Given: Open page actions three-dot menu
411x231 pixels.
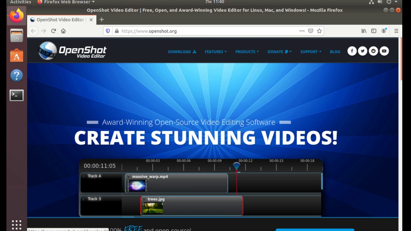Looking at the screenshot, I should click(302, 31).
